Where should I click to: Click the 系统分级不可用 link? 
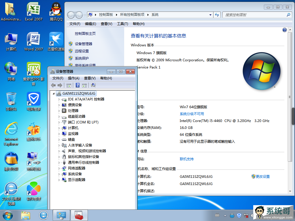192,114
